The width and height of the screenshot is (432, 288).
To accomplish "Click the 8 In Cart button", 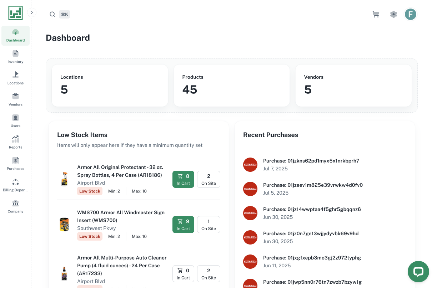I will pos(183,179).
